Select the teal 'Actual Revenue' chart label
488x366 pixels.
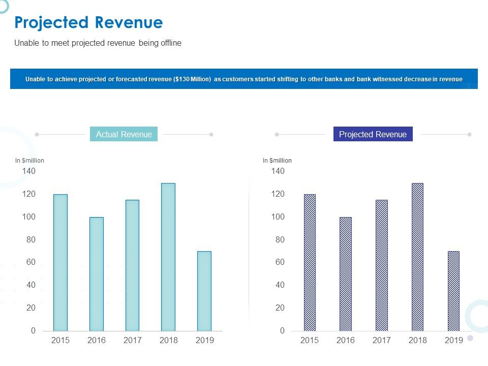point(124,134)
